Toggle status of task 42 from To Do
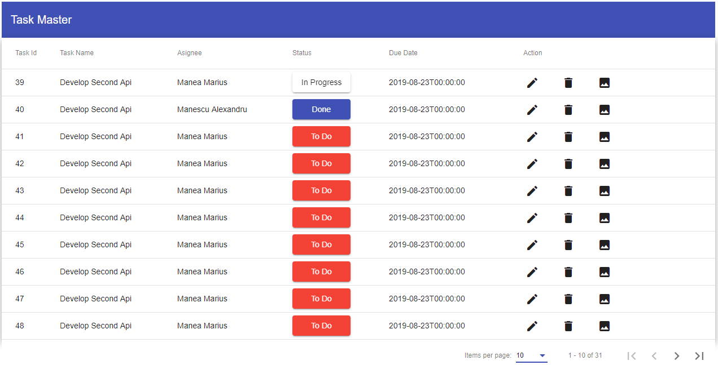This screenshot has width=718, height=365. tap(321, 163)
